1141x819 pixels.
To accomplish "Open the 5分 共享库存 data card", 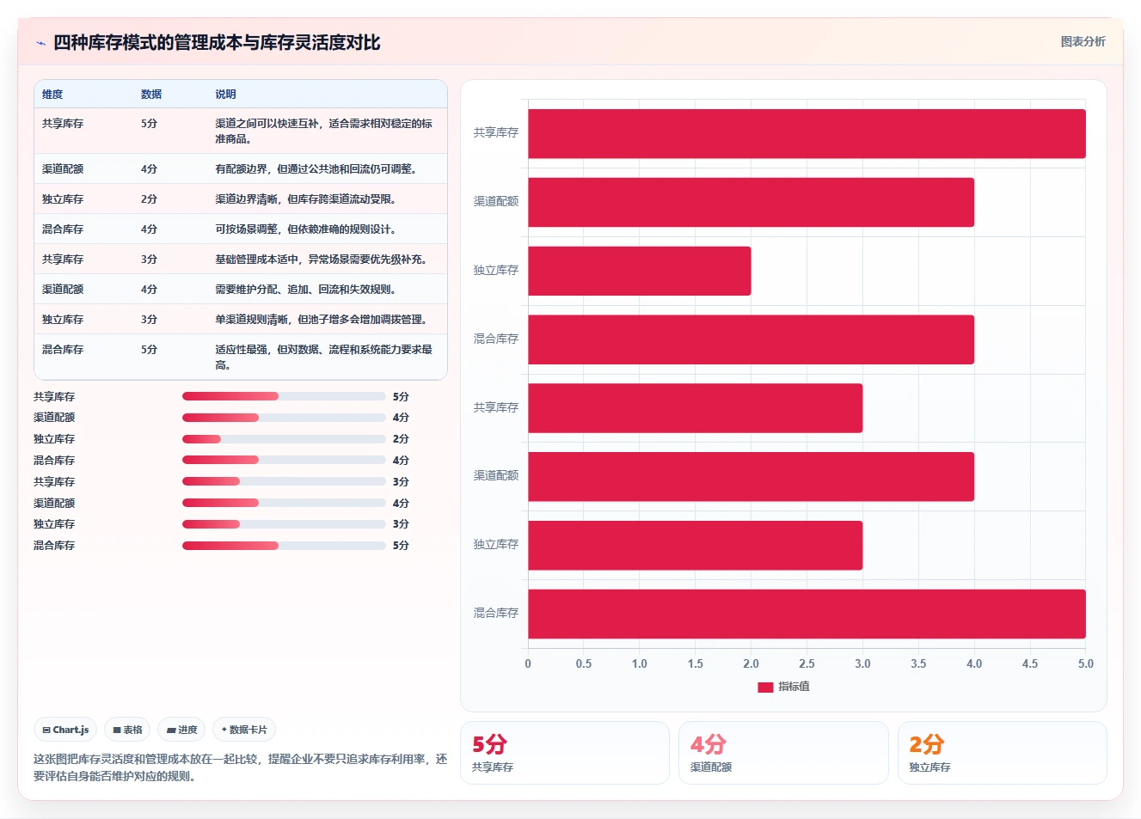I will (565, 753).
